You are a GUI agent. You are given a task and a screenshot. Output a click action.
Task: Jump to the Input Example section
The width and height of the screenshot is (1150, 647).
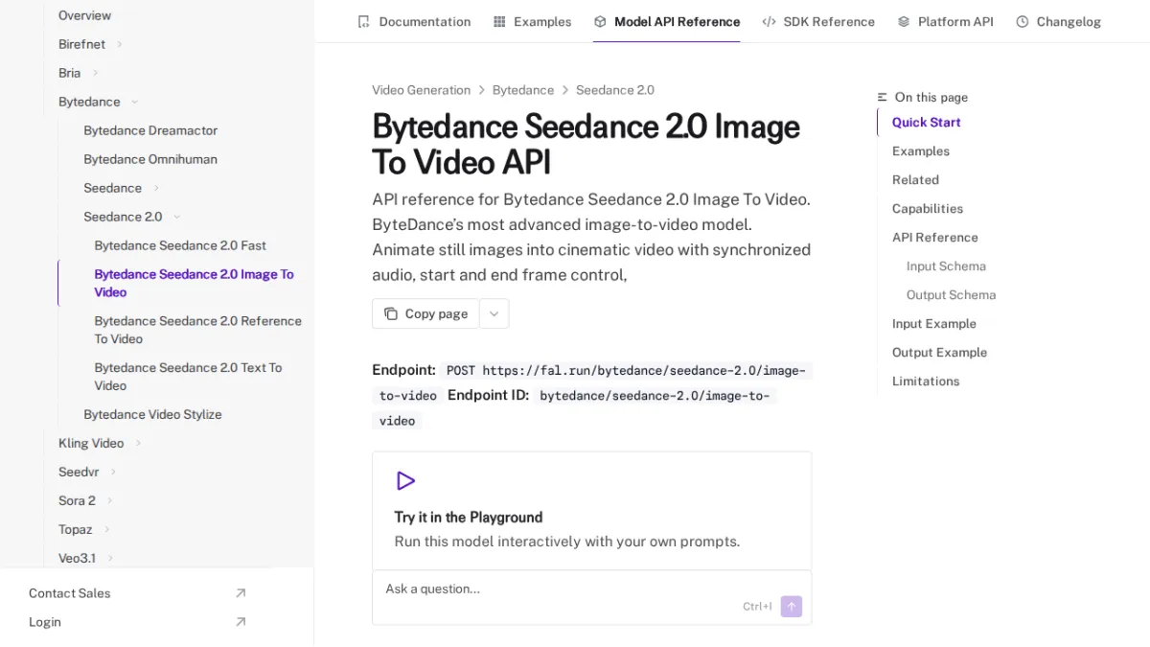934,323
